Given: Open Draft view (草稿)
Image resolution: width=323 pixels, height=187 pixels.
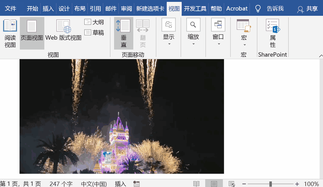Looking at the screenshot, I should [94, 33].
